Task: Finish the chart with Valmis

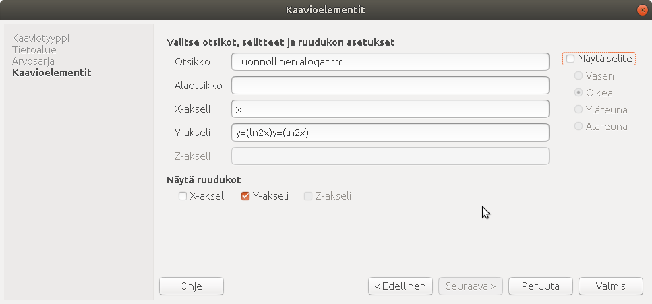Action: point(611,286)
